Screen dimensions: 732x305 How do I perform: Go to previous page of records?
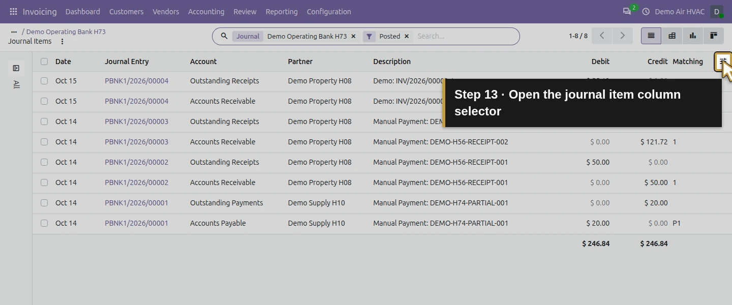[602, 36]
